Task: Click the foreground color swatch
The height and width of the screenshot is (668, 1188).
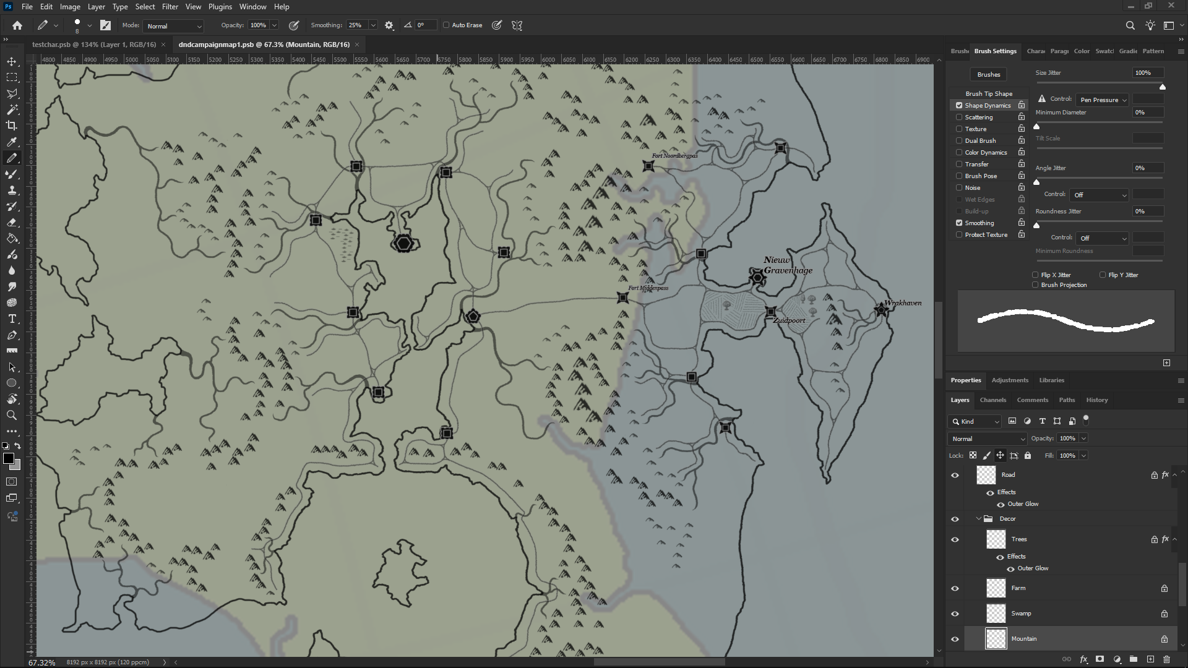Action: 8,458
